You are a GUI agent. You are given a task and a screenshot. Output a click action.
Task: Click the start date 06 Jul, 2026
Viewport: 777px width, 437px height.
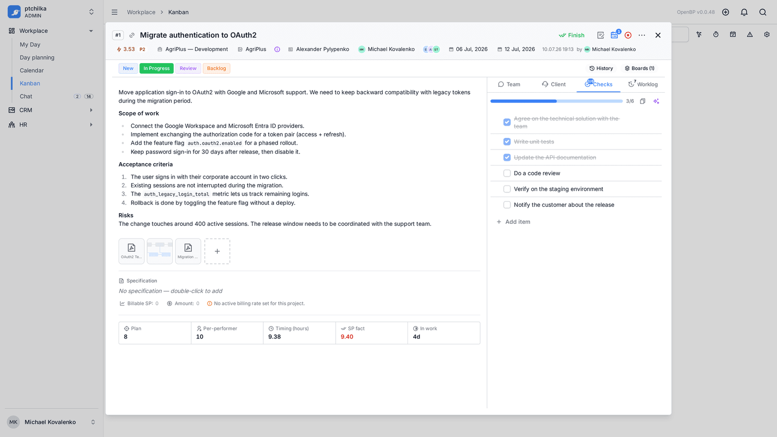pyautogui.click(x=468, y=50)
